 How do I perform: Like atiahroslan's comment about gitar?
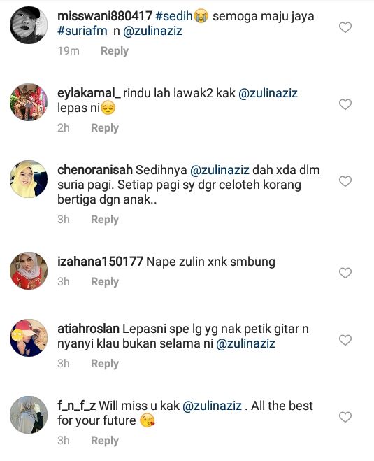coord(345,340)
